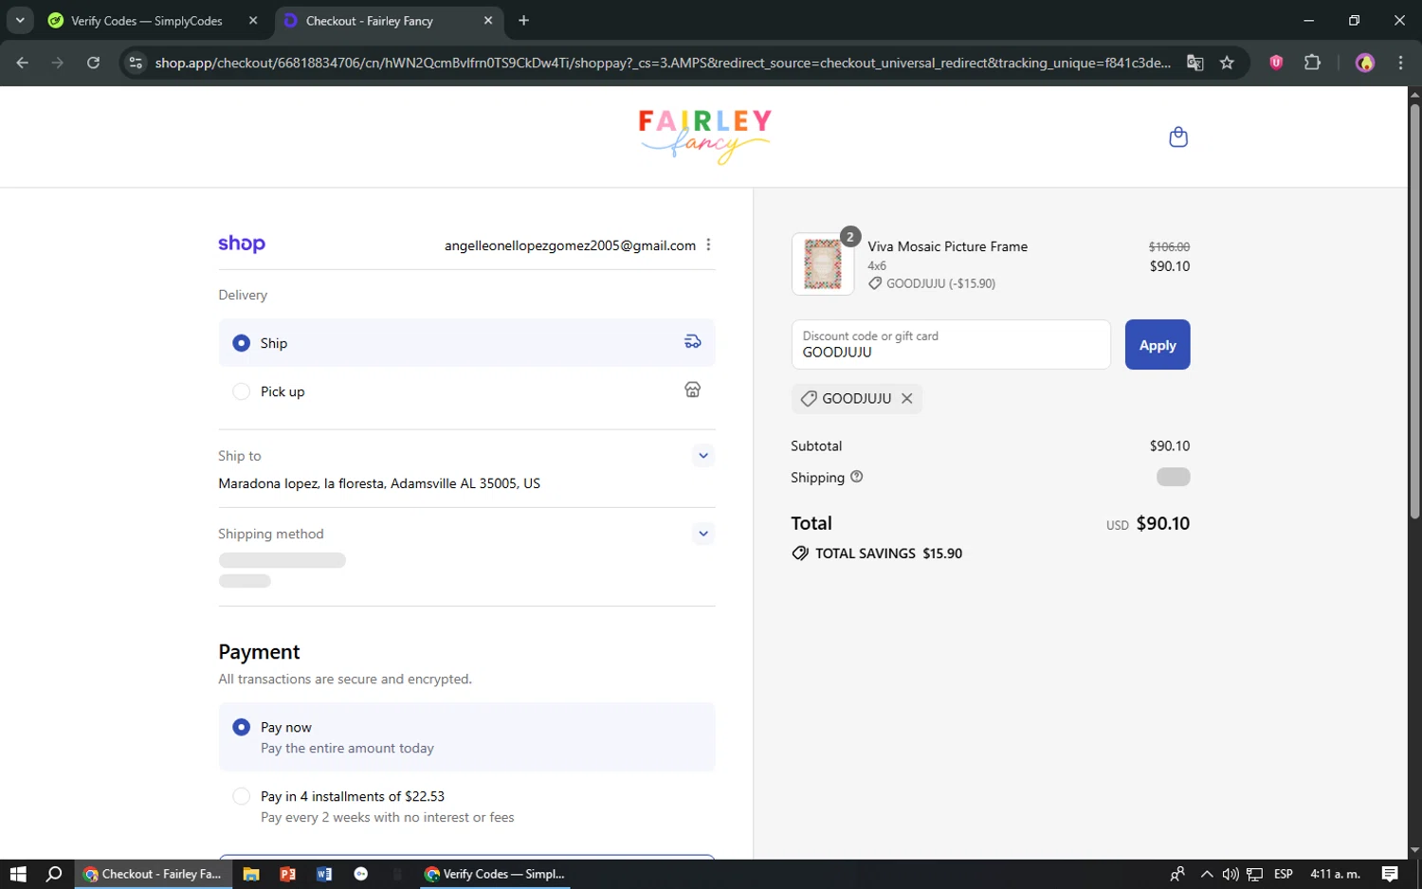The height and width of the screenshot is (889, 1422).
Task: Open the Windows Start menu
Action: coord(18,874)
